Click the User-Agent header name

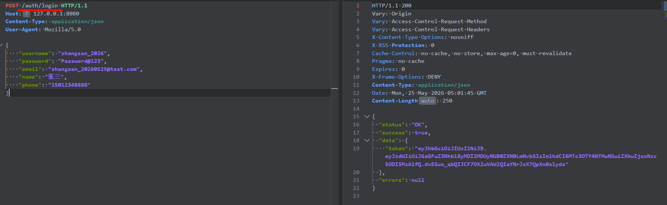(x=22, y=29)
